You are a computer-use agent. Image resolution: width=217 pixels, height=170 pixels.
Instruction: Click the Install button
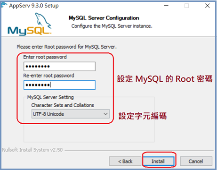click(159, 161)
